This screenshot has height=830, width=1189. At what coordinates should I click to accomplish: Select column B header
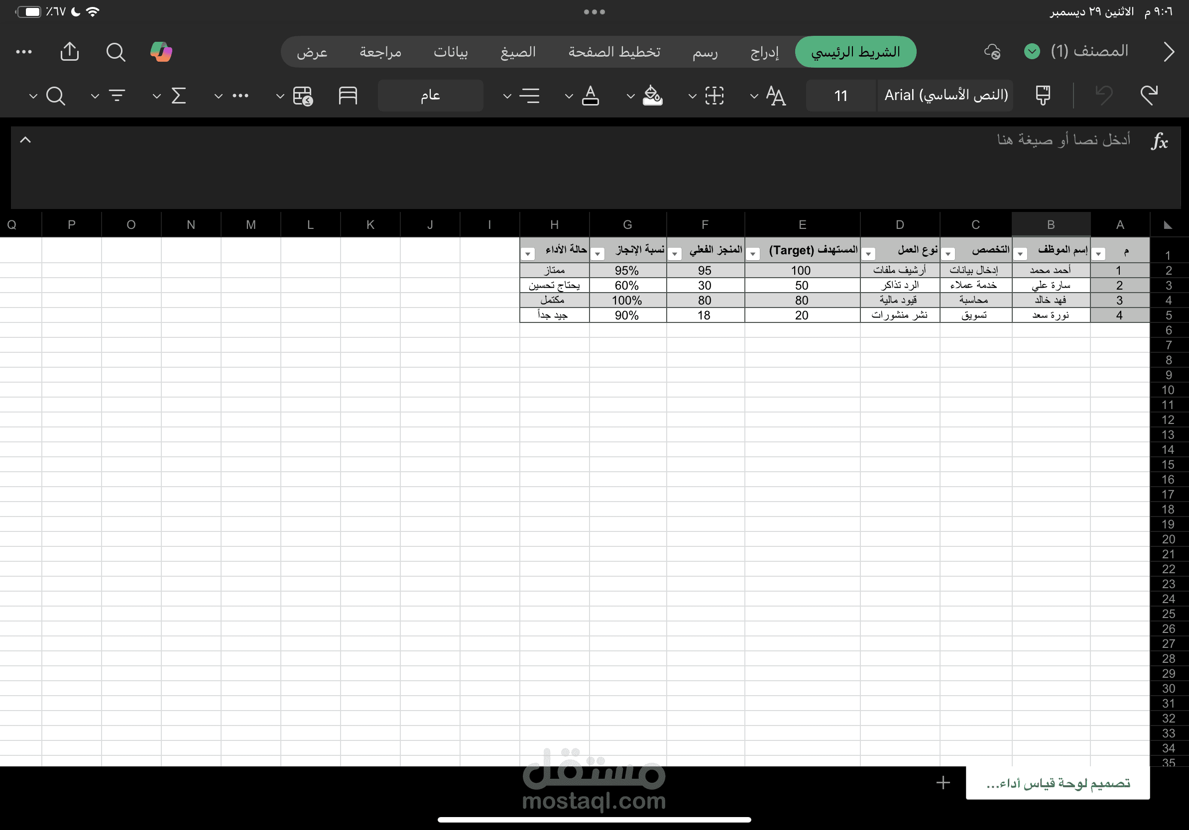(x=1051, y=224)
